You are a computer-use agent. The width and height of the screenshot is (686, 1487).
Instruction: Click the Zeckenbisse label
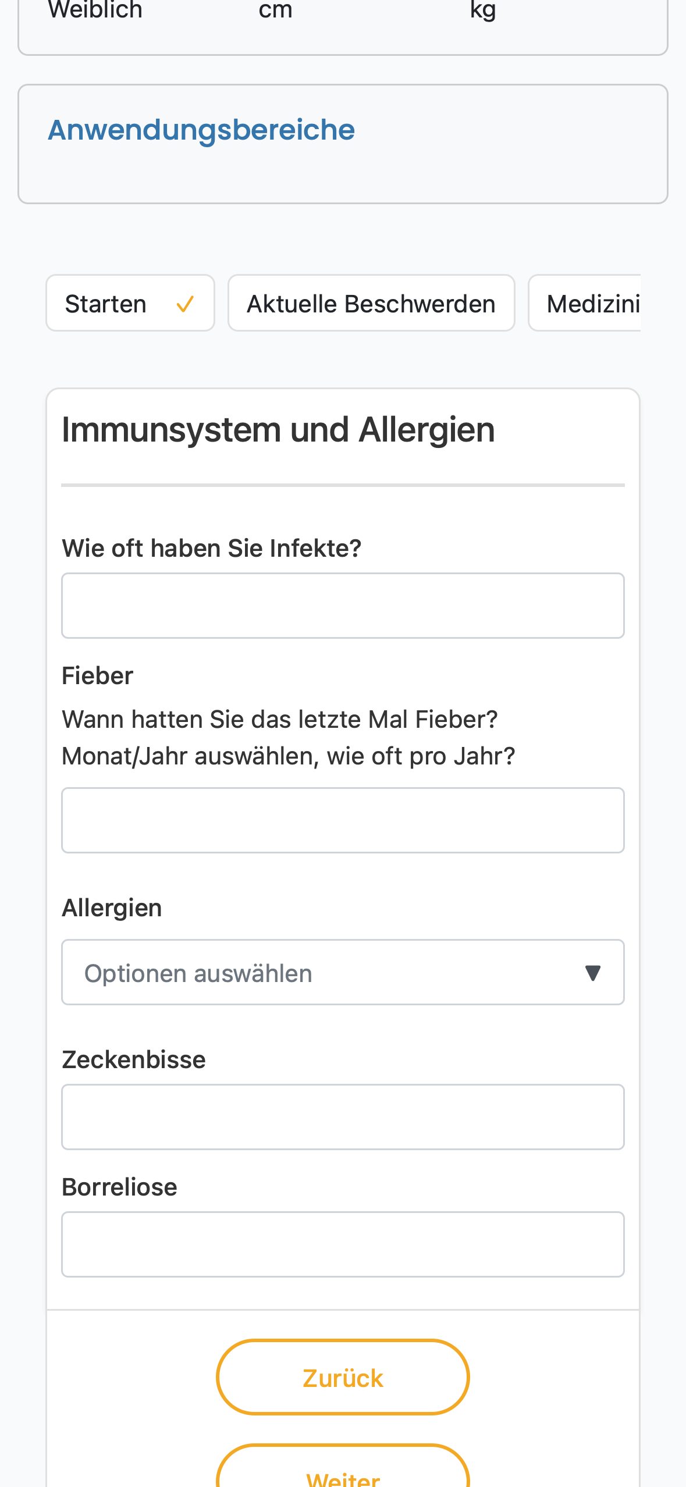point(134,1059)
